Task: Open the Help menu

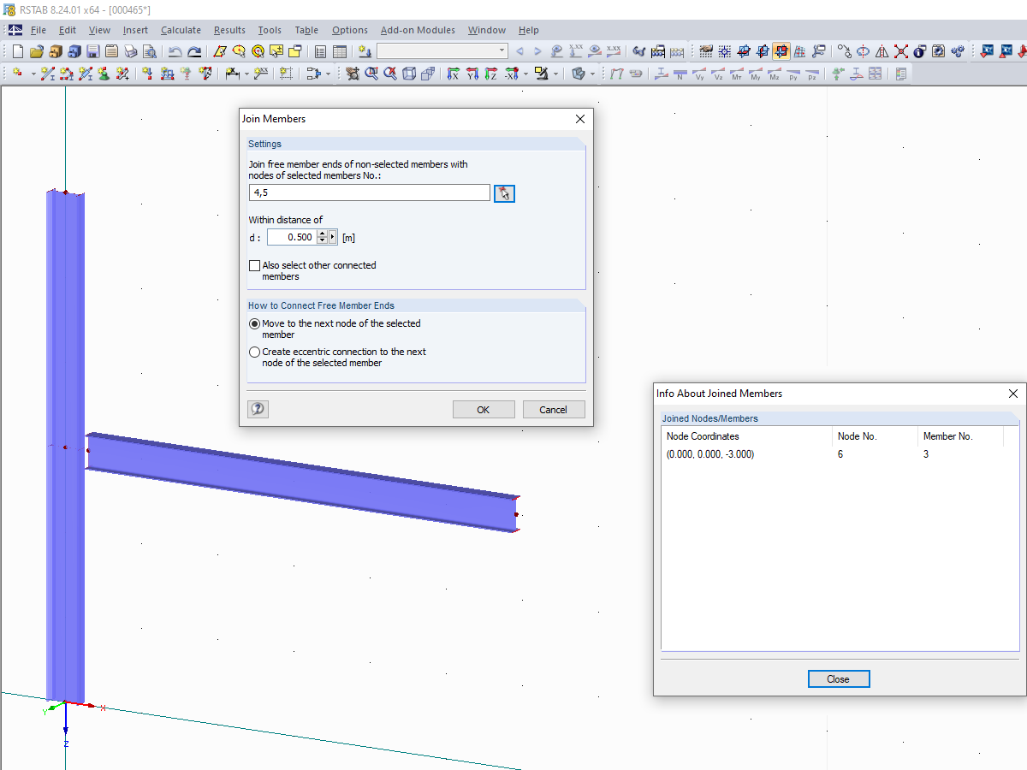Action: tap(528, 30)
